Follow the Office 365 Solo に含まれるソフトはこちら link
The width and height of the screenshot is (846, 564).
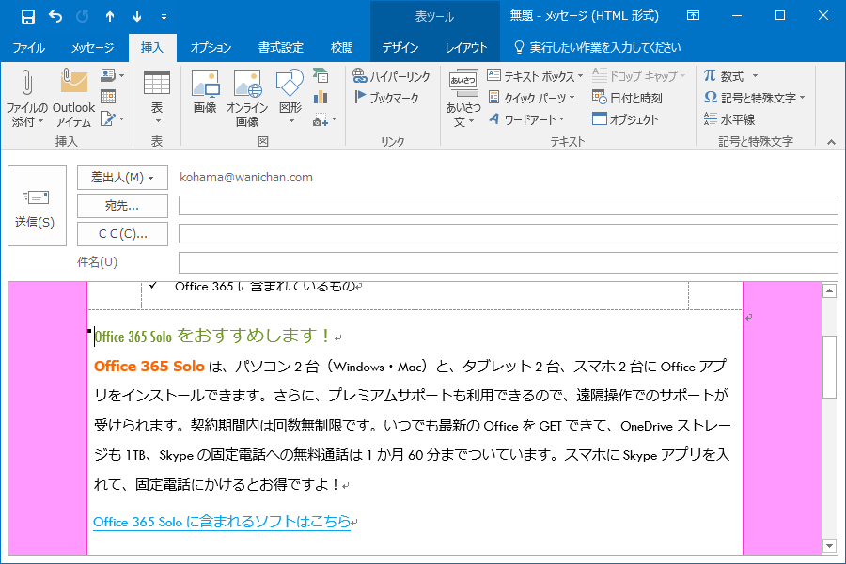[x=222, y=522]
